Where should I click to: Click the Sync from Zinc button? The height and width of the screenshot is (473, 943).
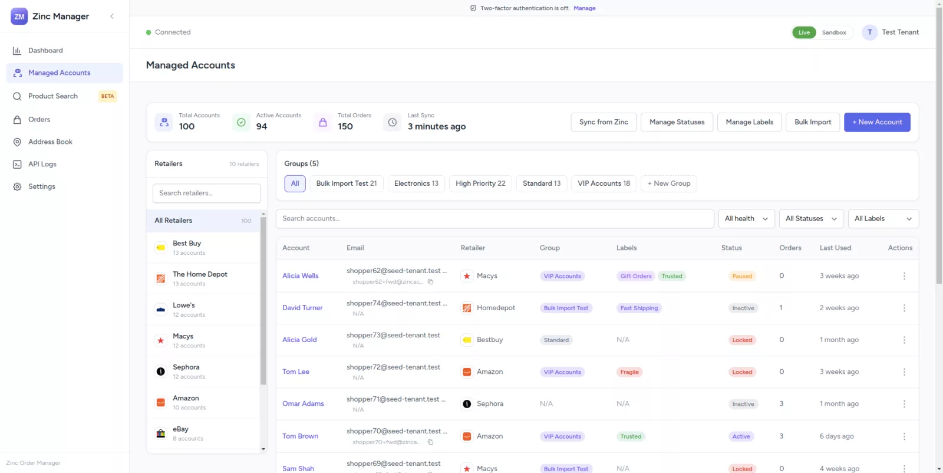click(x=604, y=122)
